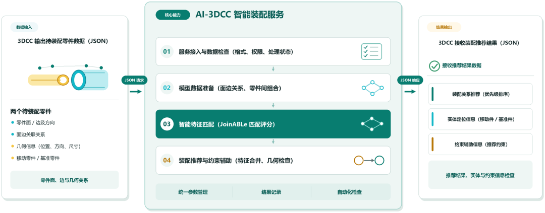
Task: Click the 实体定位信息（移动件 / 基准件）card
Action: 480,119
